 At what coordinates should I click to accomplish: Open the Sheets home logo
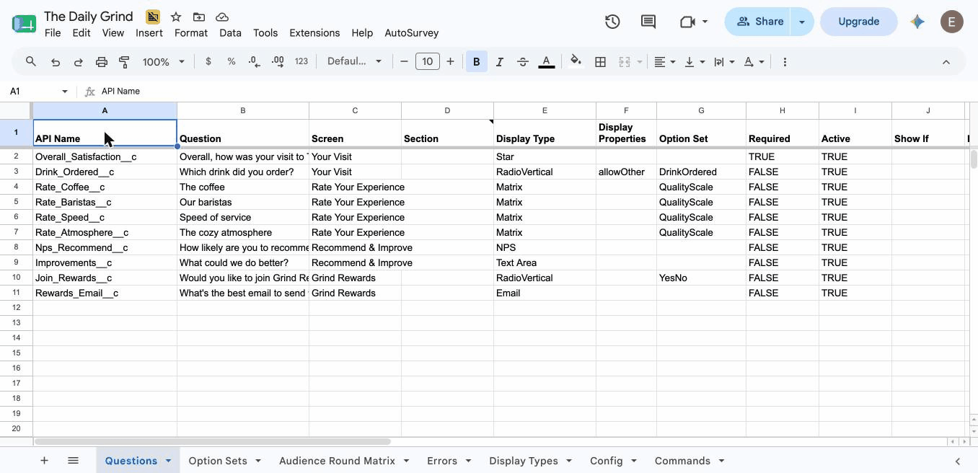click(x=24, y=24)
